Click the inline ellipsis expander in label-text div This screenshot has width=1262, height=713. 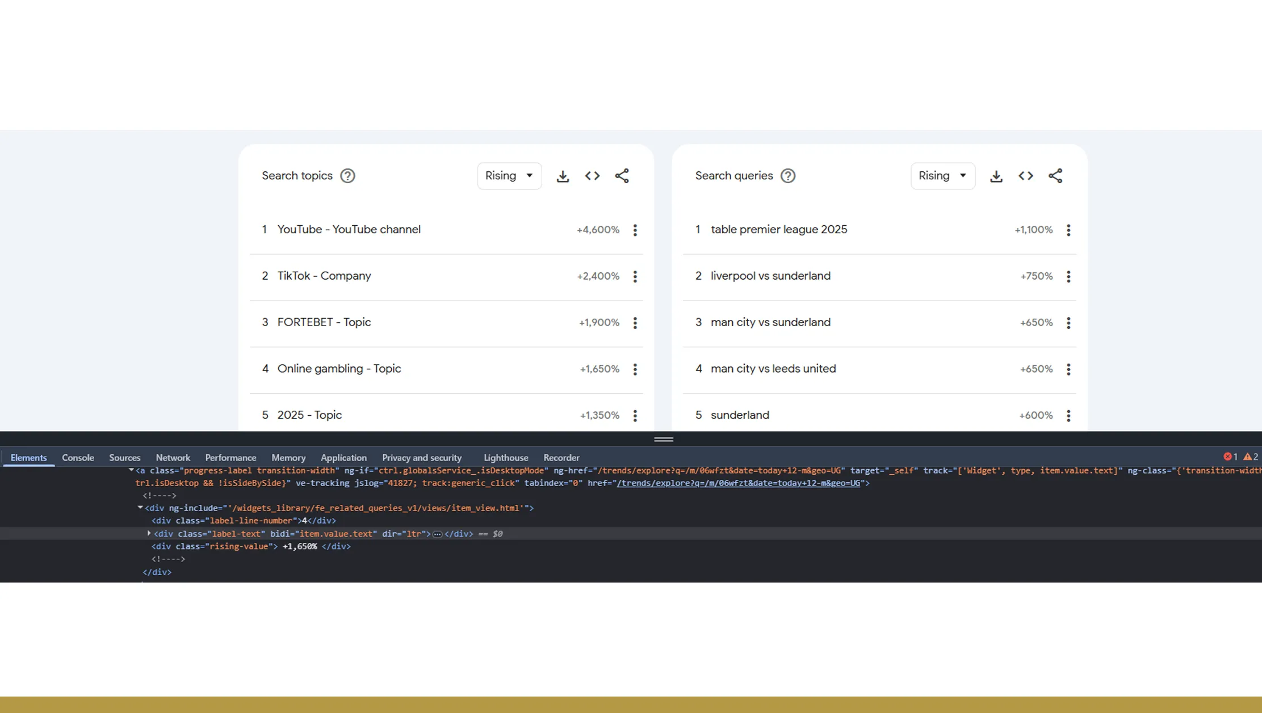point(437,534)
